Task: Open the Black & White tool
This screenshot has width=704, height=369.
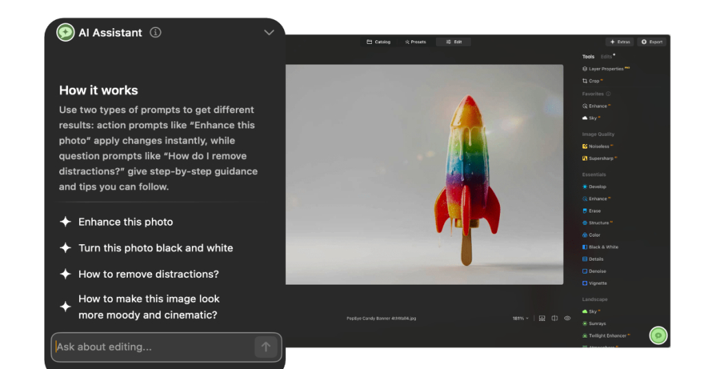Action: coord(599,247)
